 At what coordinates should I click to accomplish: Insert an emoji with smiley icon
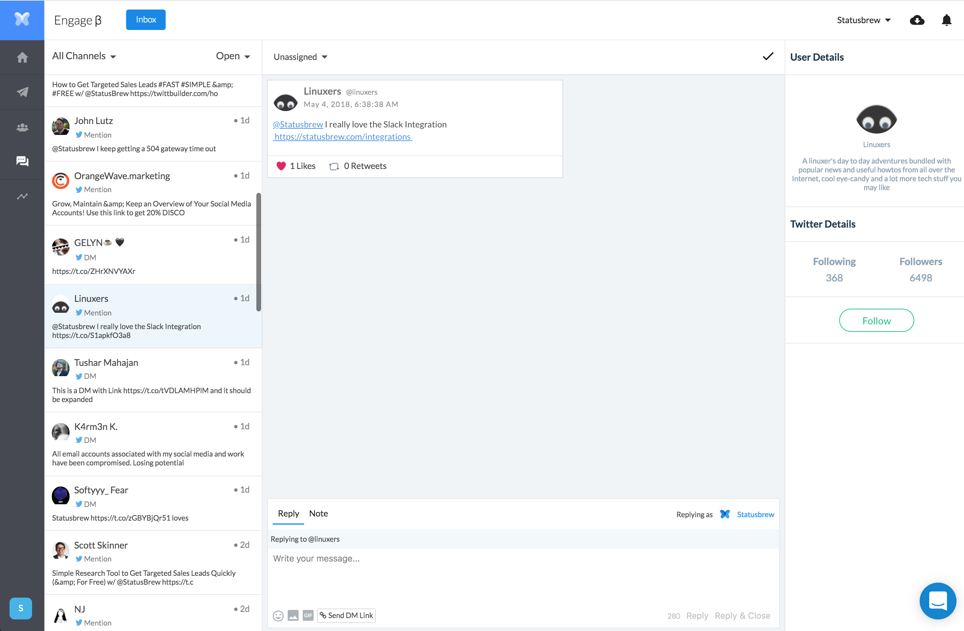[x=278, y=616]
